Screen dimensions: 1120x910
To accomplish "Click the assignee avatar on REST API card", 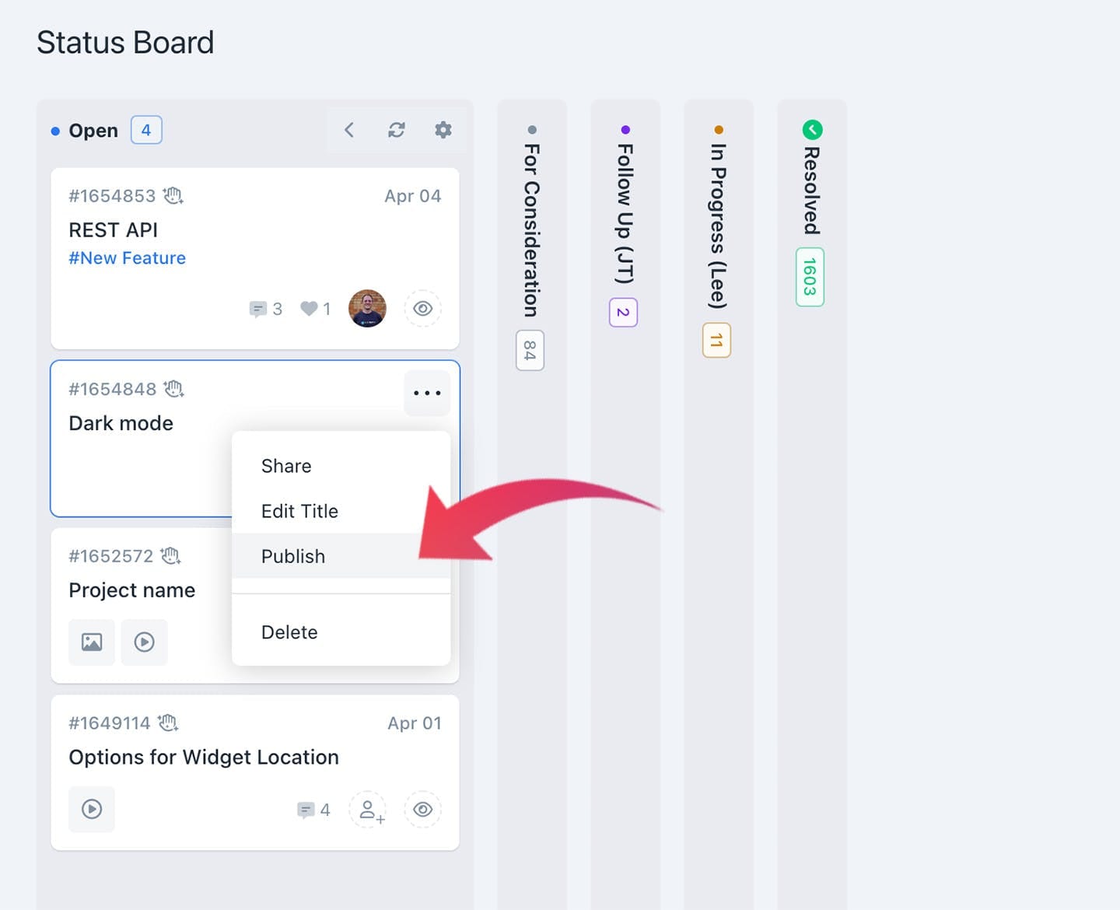I will 367,309.
